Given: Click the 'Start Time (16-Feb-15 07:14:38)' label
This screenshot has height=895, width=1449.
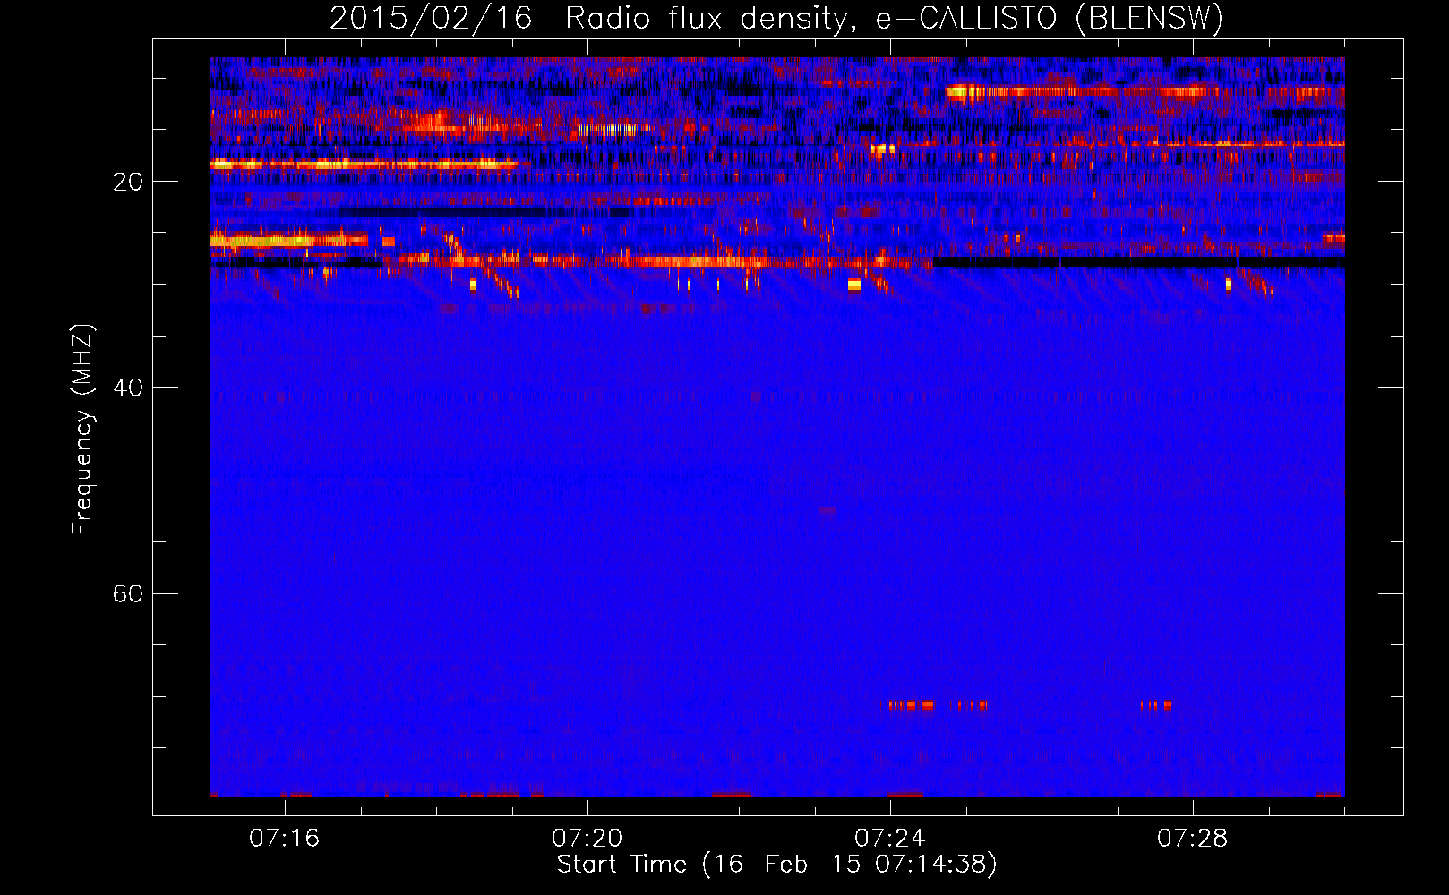Looking at the screenshot, I should pos(777,865).
